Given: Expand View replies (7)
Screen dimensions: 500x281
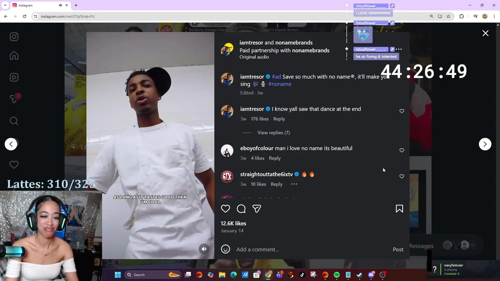Looking at the screenshot, I should 273,133.
